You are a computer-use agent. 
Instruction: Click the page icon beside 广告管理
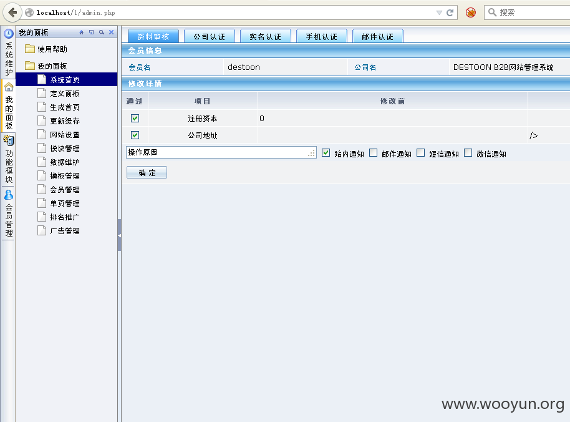point(42,230)
